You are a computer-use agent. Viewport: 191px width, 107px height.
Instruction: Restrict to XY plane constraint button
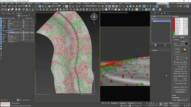[154, 6]
